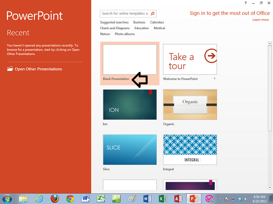This screenshot has height=204, width=273.
Task: Launch Google Chrome from the taskbar
Action: point(70,199)
